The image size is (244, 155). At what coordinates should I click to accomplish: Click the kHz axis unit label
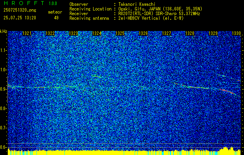pos(3,31)
